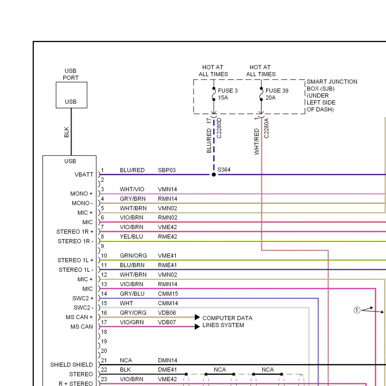Click circuit code RME41

click(167, 265)
